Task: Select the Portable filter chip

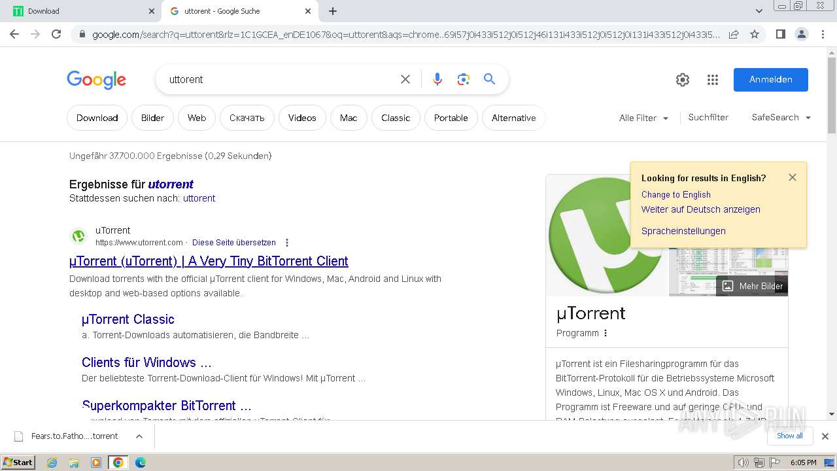Action: pos(451,118)
